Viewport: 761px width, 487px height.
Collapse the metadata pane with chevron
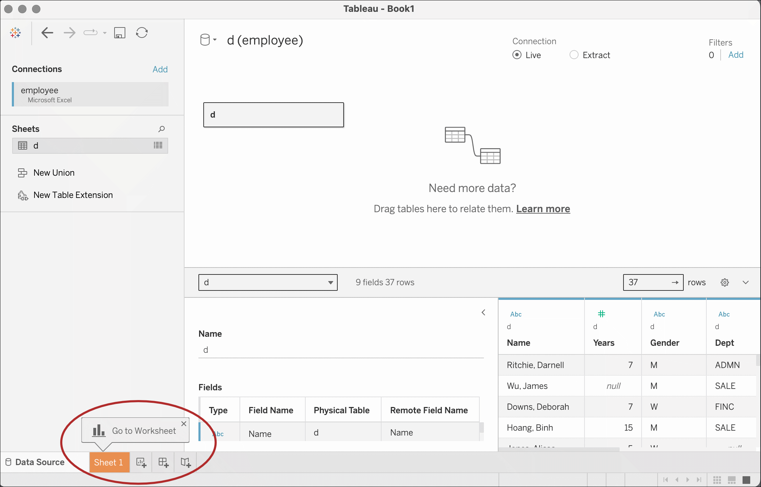483,312
